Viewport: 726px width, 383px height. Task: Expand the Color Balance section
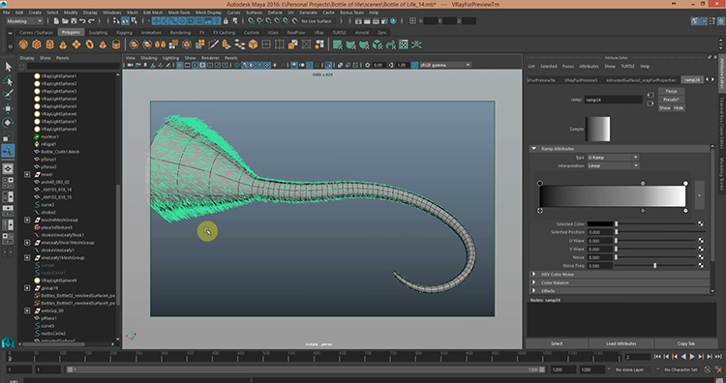[533, 282]
